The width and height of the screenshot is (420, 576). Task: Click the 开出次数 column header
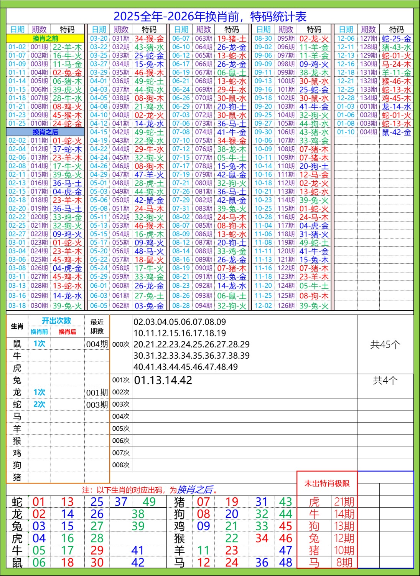click(56, 321)
